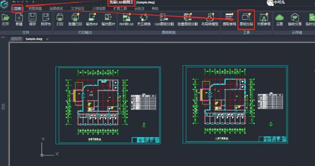315x166 pixels.
Task: Start 批量打印 batch printing
Action: click(75, 20)
